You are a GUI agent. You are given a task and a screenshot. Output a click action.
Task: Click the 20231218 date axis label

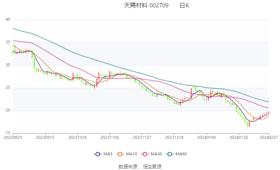[x=174, y=137]
